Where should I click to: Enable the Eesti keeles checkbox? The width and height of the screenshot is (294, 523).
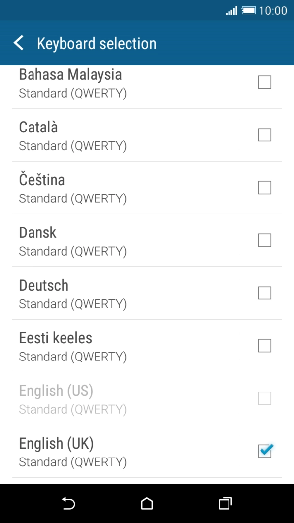264,345
